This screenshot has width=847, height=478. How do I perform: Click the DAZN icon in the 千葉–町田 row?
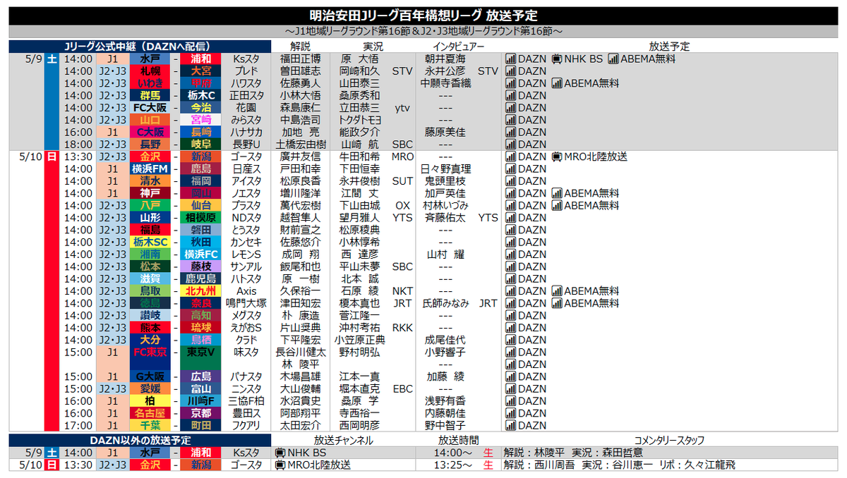511,425
